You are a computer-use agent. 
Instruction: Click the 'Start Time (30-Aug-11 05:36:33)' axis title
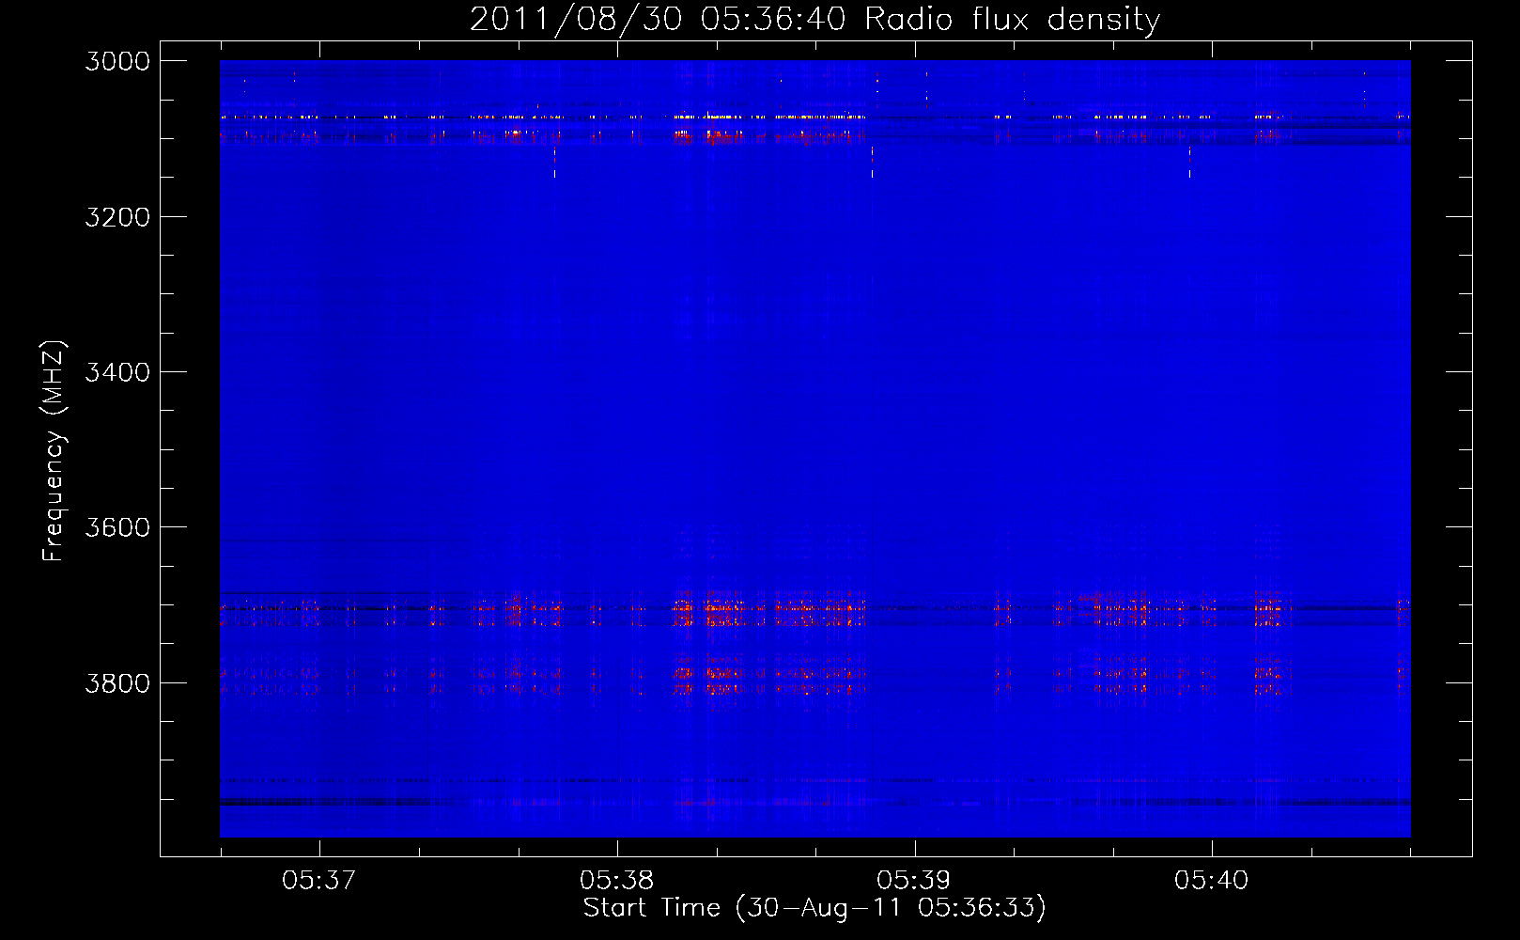814,908
